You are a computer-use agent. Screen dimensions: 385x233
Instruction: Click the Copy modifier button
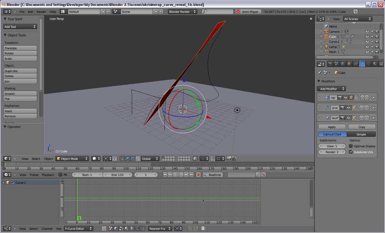[362, 127]
